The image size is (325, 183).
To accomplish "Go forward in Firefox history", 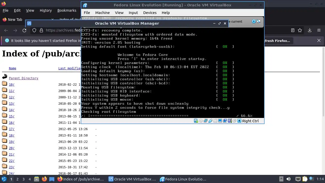I will [15, 30].
